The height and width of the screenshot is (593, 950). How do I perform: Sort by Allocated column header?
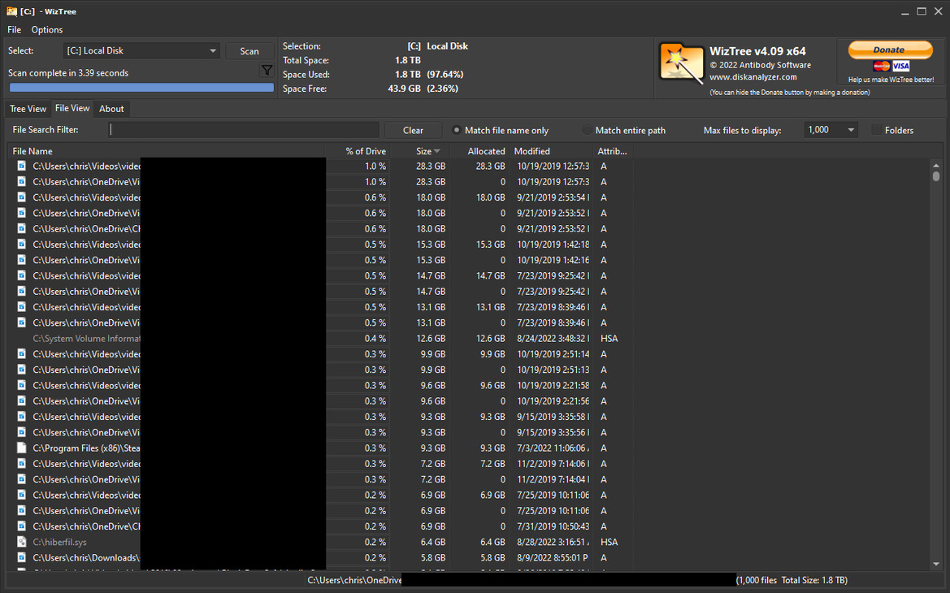pyautogui.click(x=479, y=151)
